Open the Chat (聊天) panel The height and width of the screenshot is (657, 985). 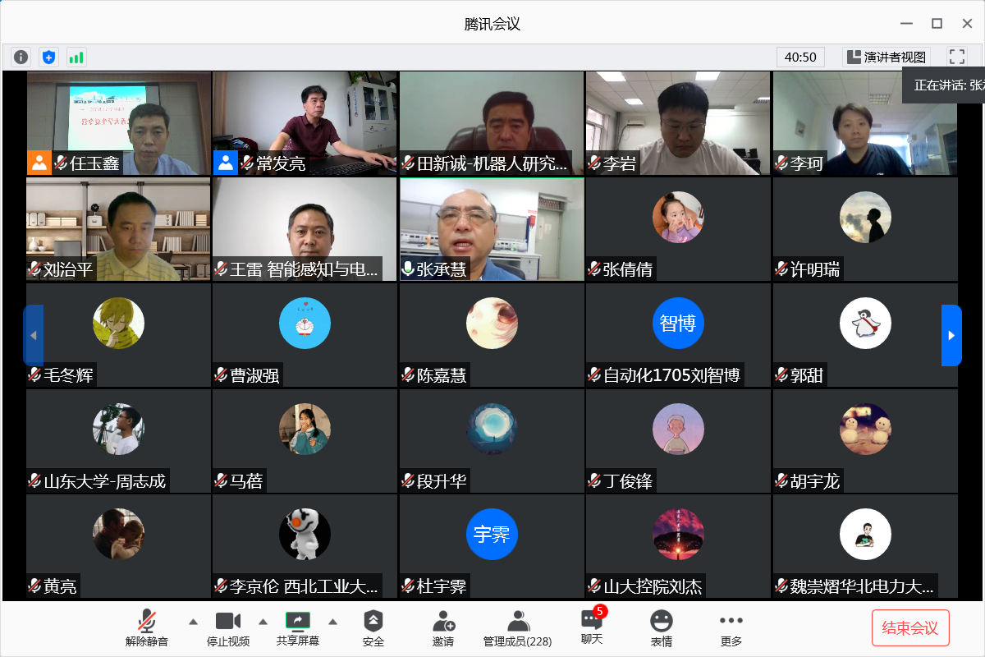[x=592, y=627]
